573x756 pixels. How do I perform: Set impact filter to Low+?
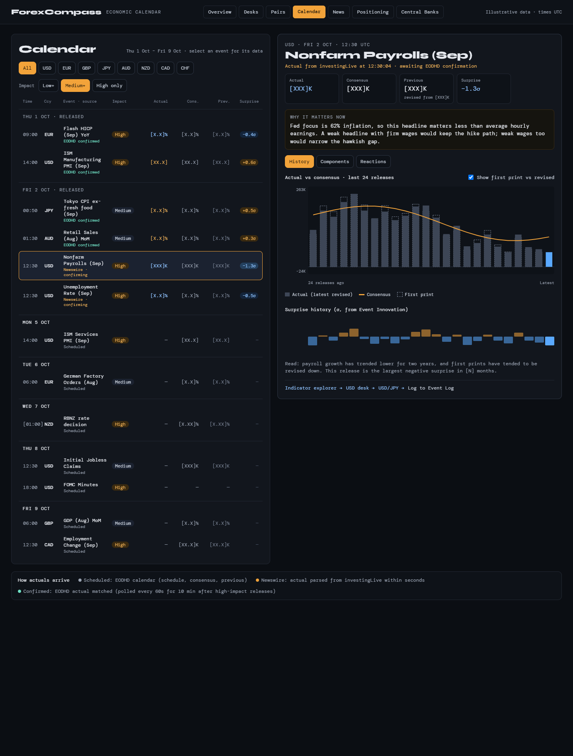click(x=49, y=86)
